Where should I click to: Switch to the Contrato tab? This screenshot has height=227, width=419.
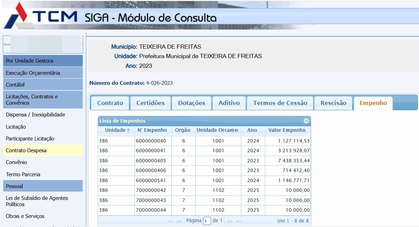(110, 103)
